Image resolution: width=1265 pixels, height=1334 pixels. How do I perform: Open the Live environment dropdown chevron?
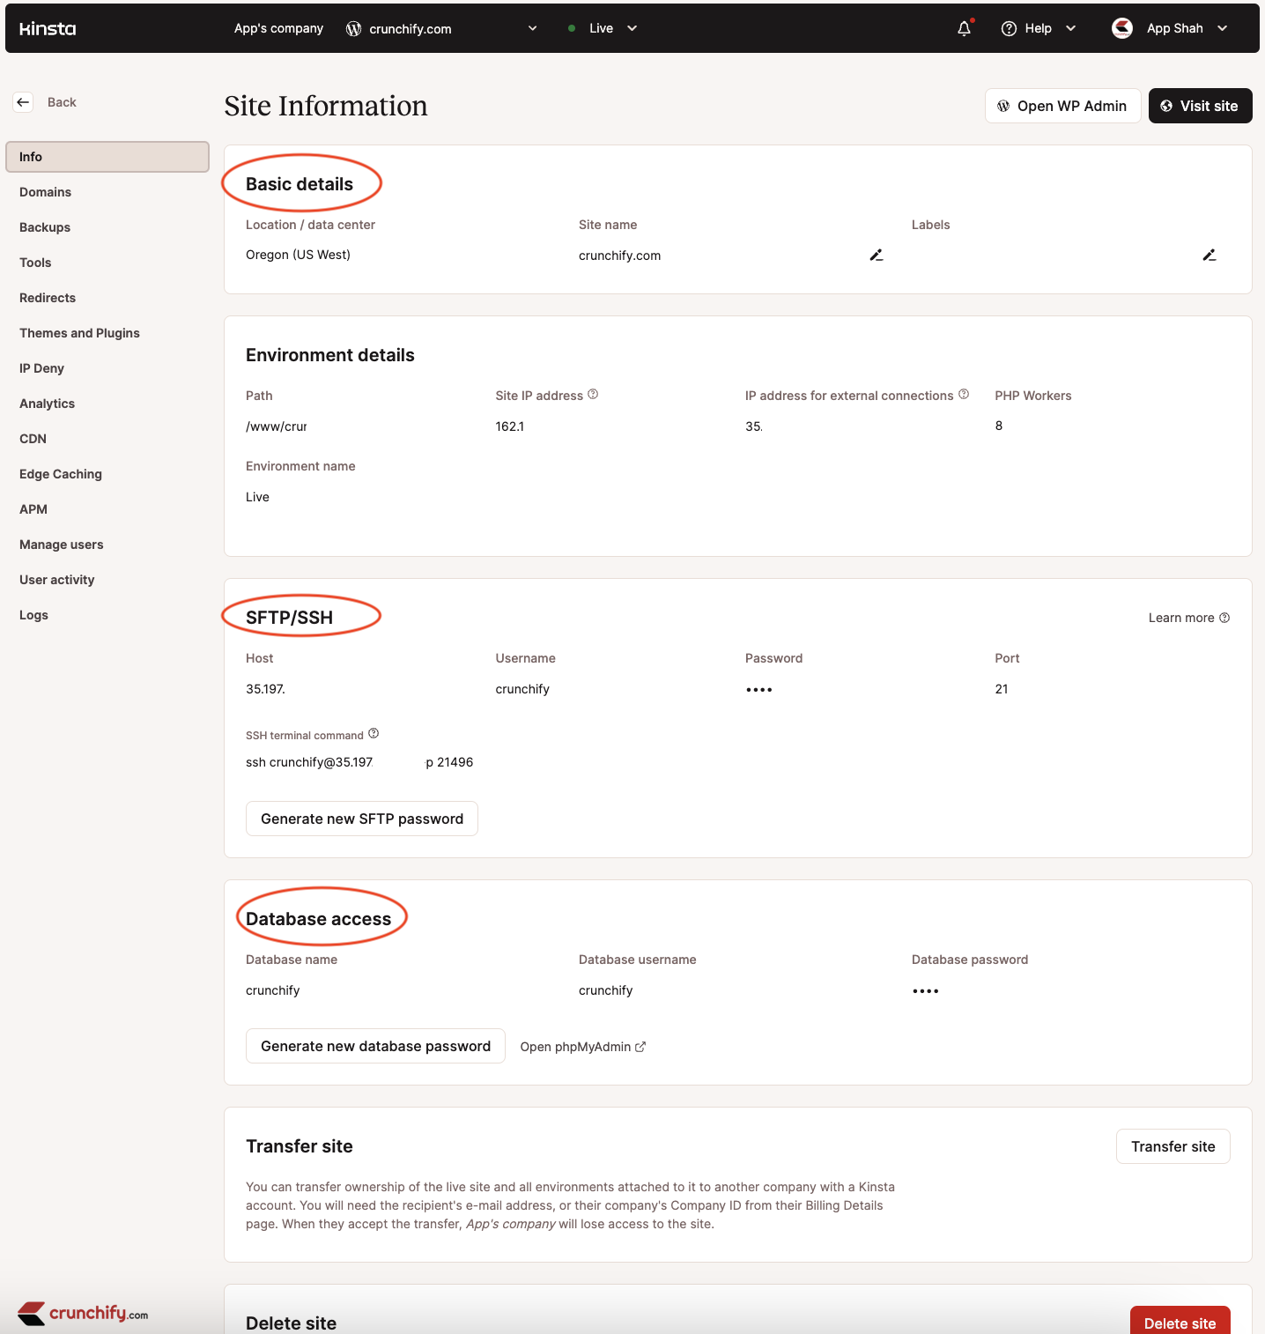632,28
